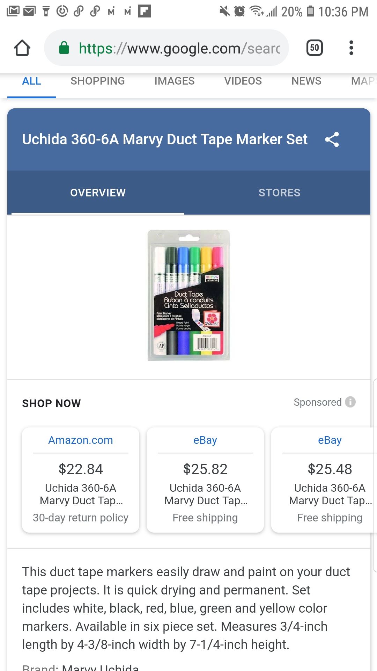The width and height of the screenshot is (377, 671).
Task: Tap the browser home icon
Action: pos(22,48)
